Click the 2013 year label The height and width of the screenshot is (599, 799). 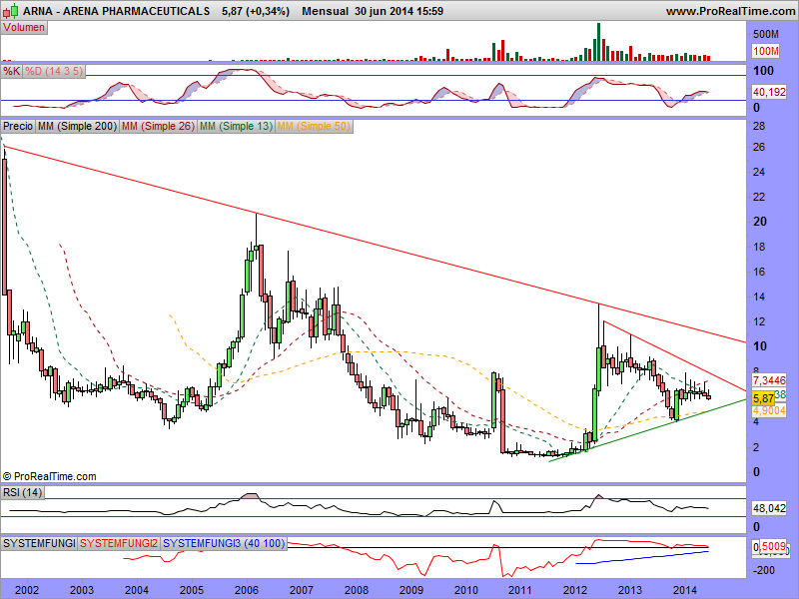tap(630, 590)
